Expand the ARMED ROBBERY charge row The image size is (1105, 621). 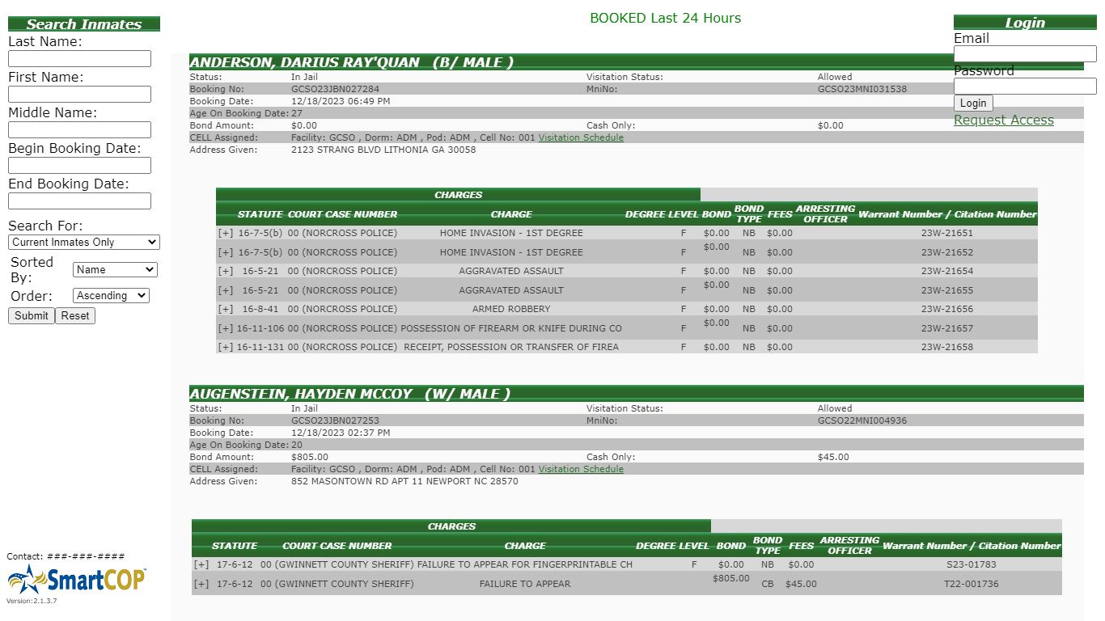coord(226,309)
